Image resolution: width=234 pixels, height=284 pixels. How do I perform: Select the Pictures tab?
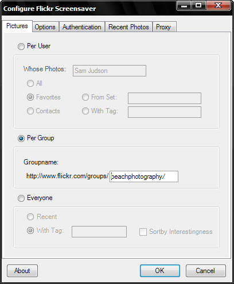coord(17,26)
